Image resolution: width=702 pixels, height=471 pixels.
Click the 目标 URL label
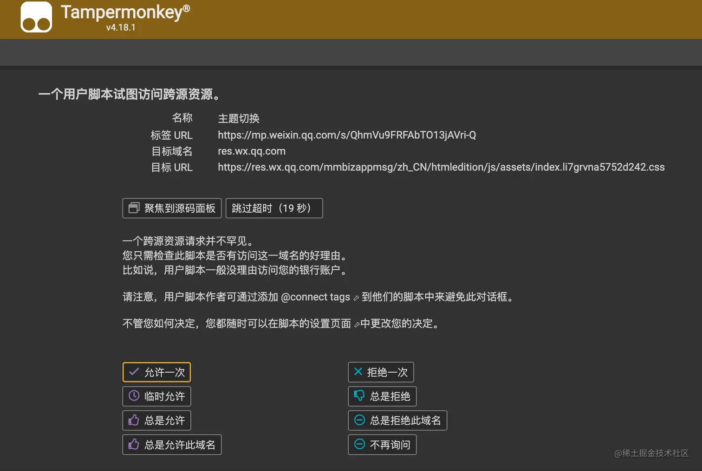tap(171, 167)
